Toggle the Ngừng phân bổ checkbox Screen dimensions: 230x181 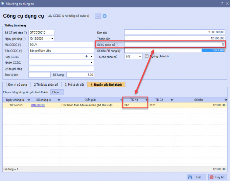pyautogui.click(x=147, y=56)
